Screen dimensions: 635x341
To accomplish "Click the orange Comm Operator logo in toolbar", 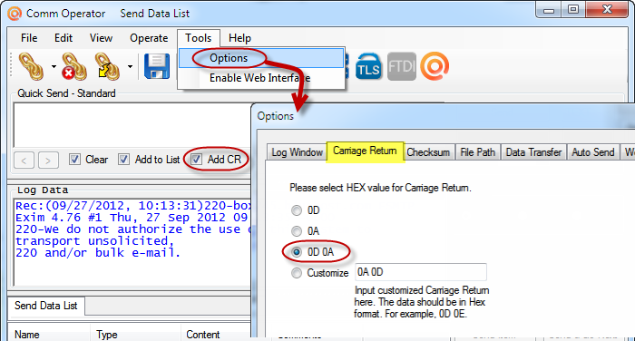I will point(435,66).
